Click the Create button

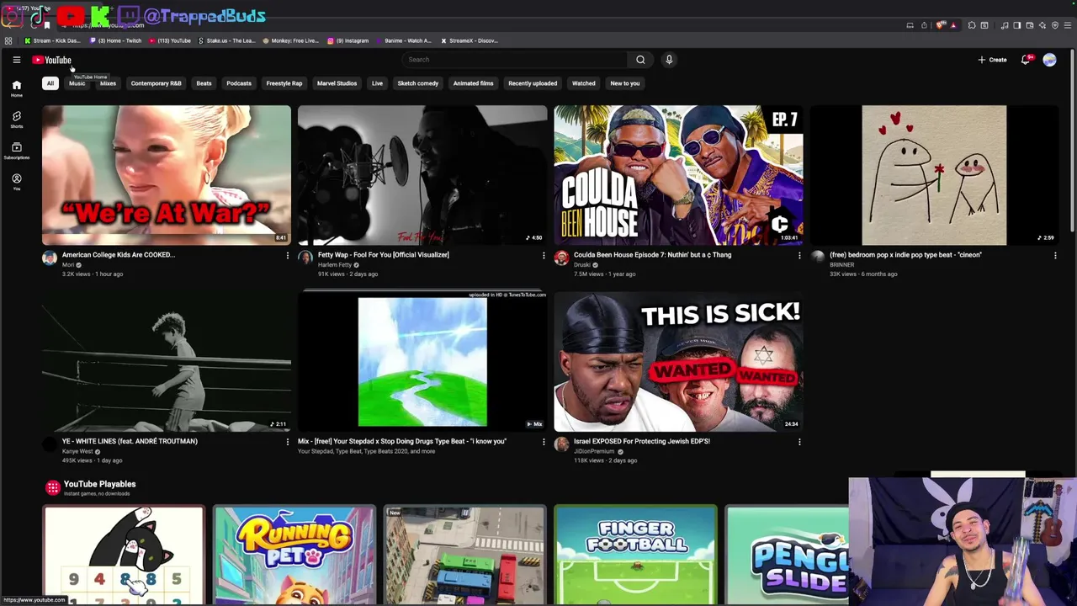tap(992, 60)
